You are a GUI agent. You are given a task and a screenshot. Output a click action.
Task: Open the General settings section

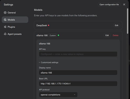tap(15, 13)
